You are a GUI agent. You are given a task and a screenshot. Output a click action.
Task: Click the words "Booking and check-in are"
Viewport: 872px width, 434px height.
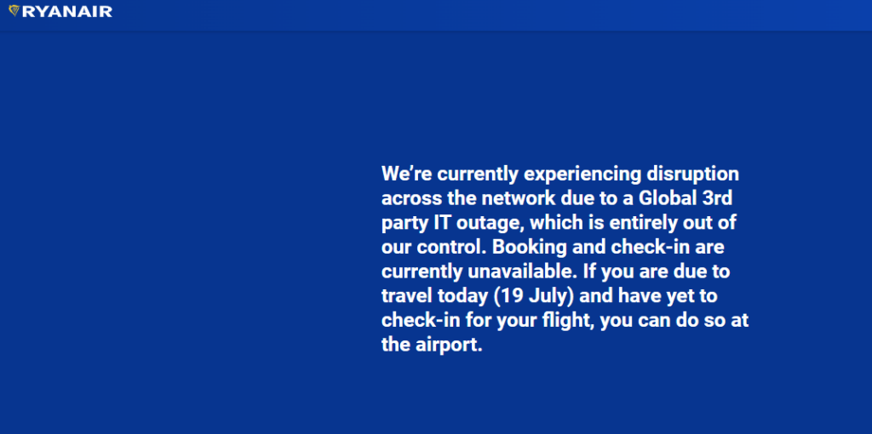click(x=608, y=248)
